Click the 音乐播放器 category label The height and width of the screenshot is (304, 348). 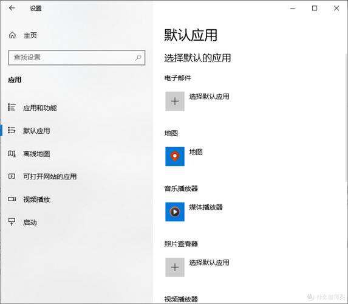coord(181,188)
